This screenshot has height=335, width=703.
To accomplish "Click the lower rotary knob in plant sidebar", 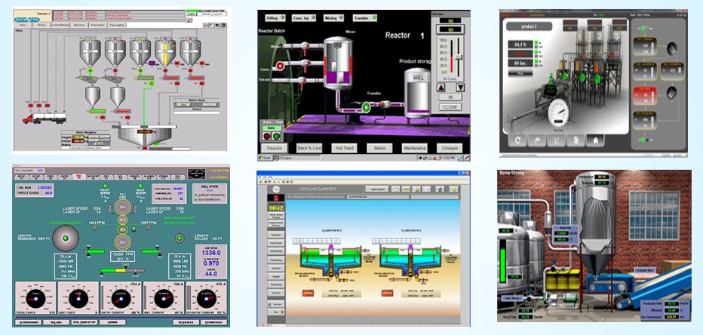I will (x=671, y=93).
